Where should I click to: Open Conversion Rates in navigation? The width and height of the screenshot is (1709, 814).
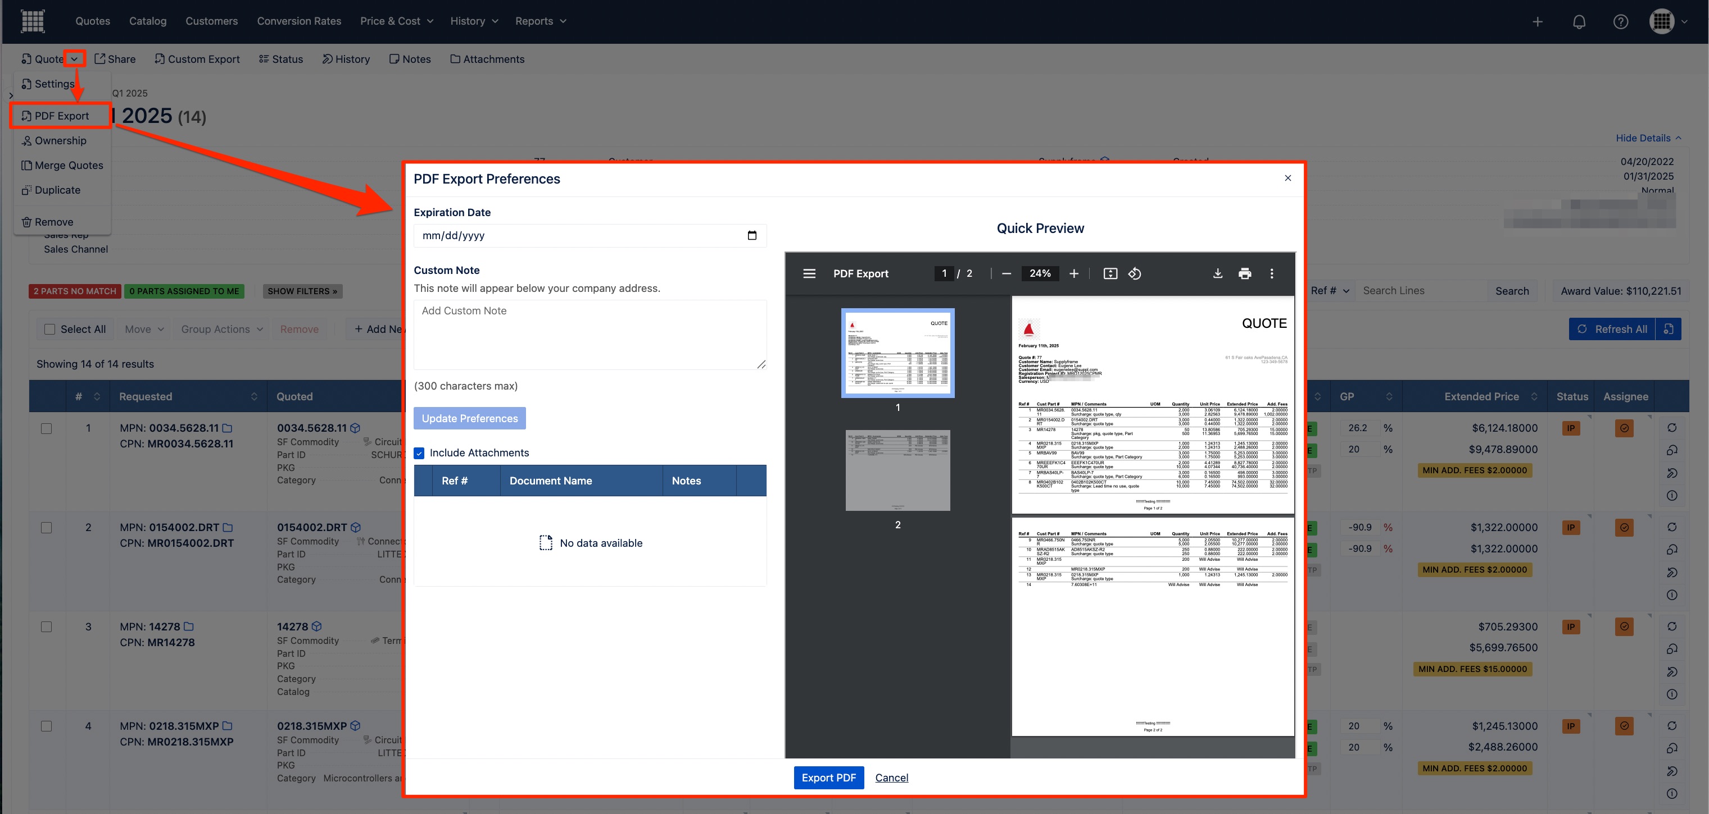[x=299, y=21]
